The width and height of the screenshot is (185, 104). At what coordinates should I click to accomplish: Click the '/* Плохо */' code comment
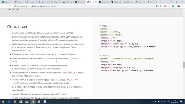tap(105, 56)
